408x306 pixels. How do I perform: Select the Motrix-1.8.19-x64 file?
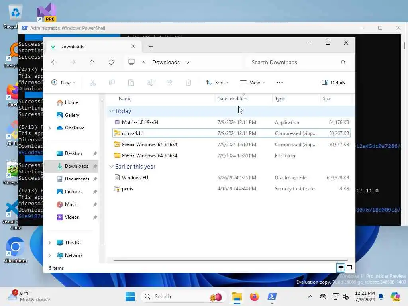[x=231, y=122]
